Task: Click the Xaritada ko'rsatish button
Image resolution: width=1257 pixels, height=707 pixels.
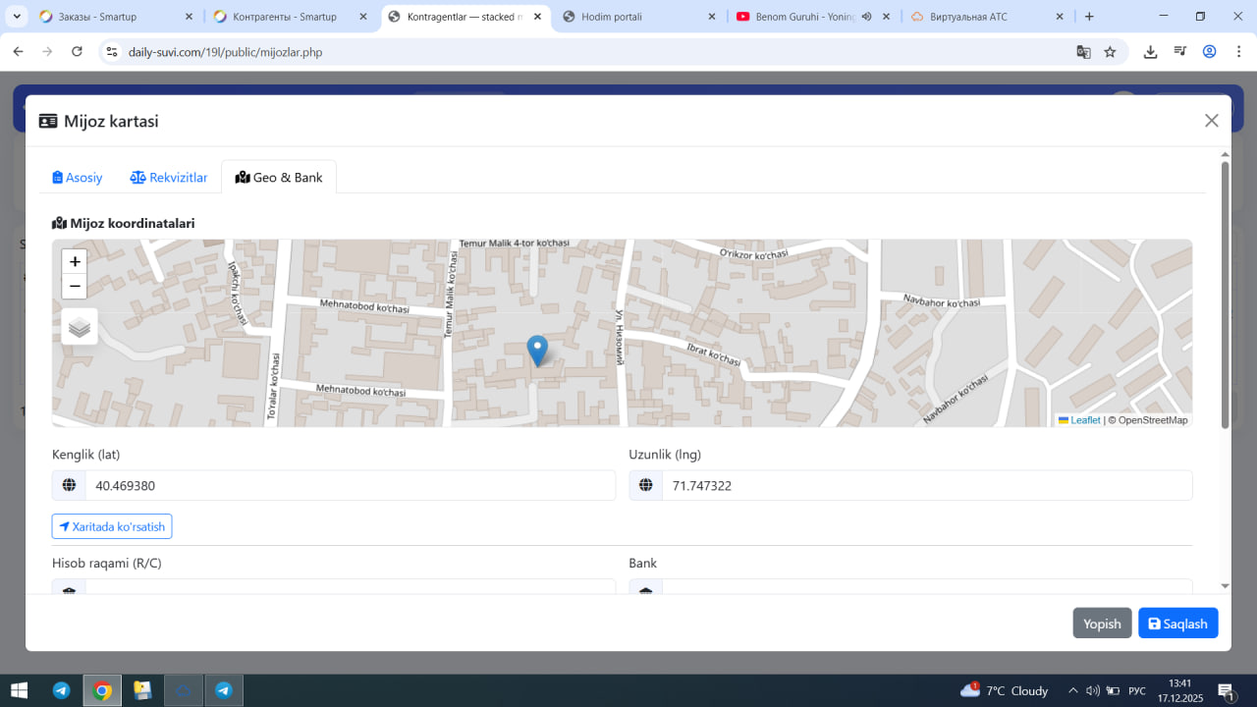Action: (112, 526)
